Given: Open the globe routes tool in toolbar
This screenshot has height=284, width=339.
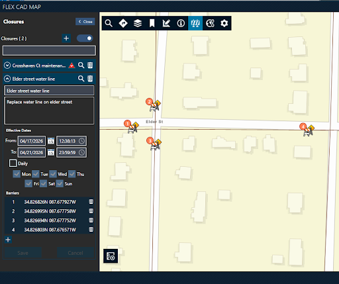Looking at the screenshot, I should point(210,23).
